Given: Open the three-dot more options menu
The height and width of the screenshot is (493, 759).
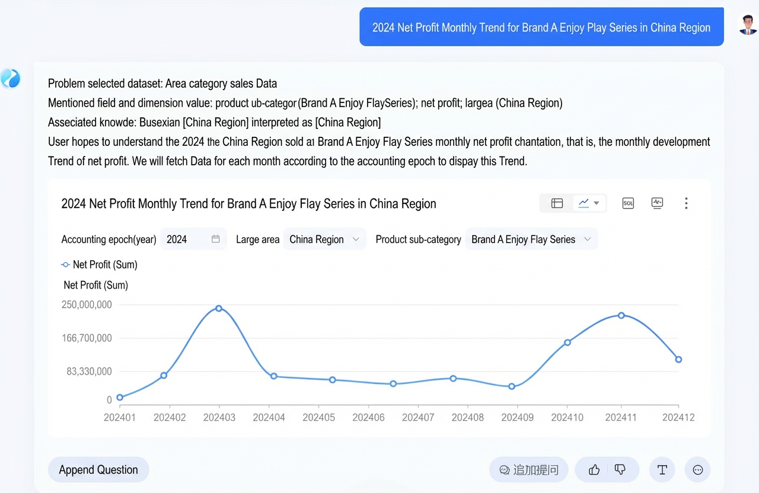Looking at the screenshot, I should point(686,203).
